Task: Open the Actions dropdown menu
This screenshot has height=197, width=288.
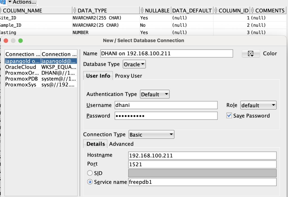Action: pyautogui.click(x=22, y=2)
